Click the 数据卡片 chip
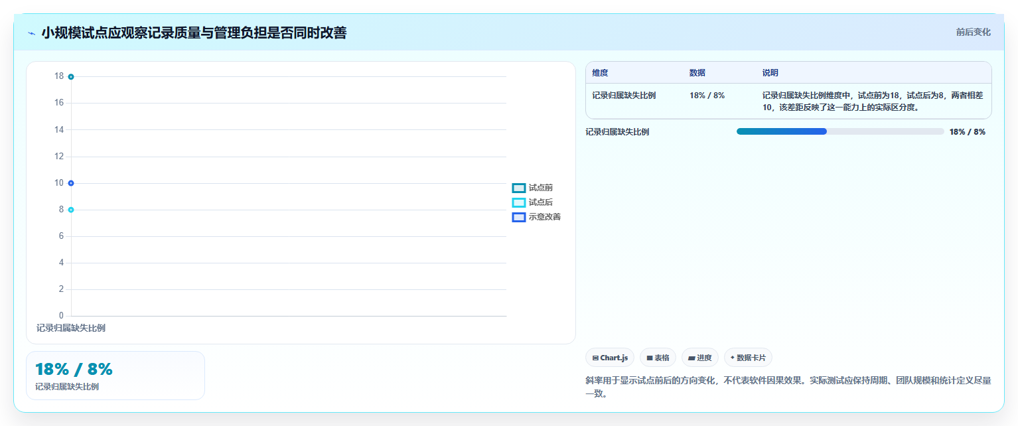Screen dimensions: 1018x426 point(748,358)
